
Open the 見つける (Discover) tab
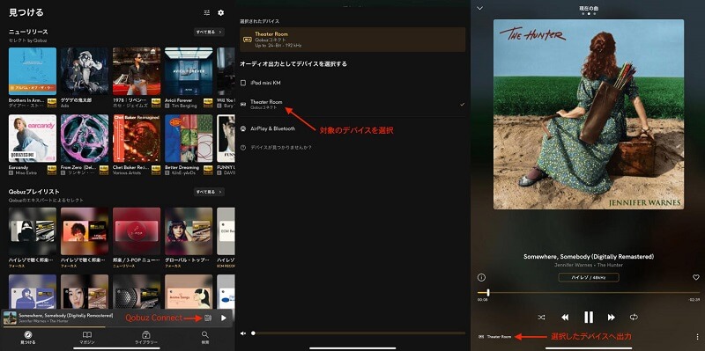pyautogui.click(x=28, y=338)
